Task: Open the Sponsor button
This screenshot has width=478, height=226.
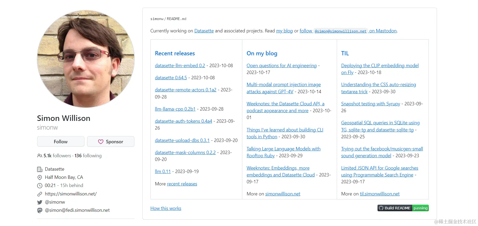Action: [x=111, y=141]
